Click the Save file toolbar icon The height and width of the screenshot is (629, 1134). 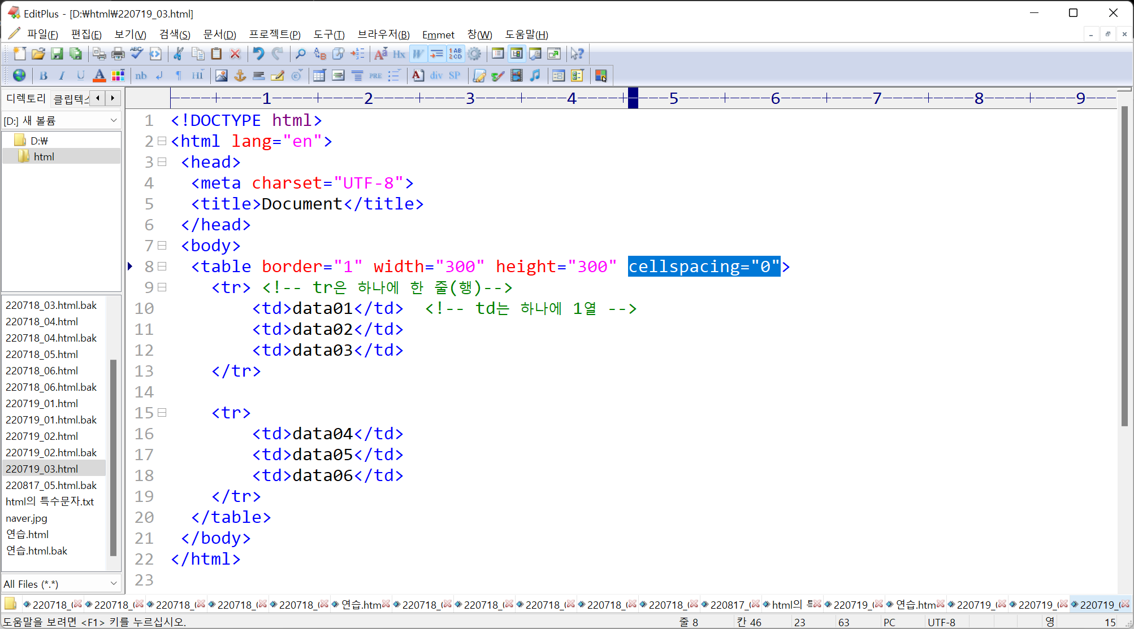57,54
